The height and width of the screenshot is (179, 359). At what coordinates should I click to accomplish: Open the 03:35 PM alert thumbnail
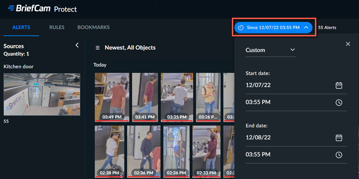coord(177,97)
